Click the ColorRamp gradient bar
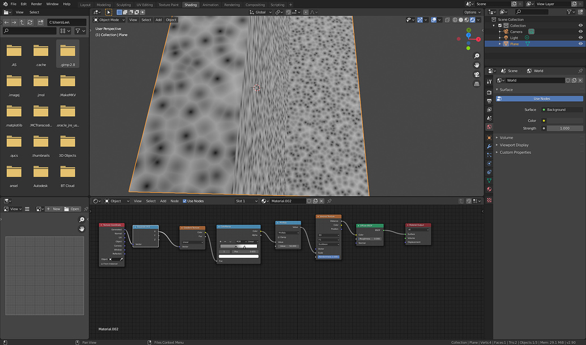Viewport: 586px width, 345px height. 238,246
